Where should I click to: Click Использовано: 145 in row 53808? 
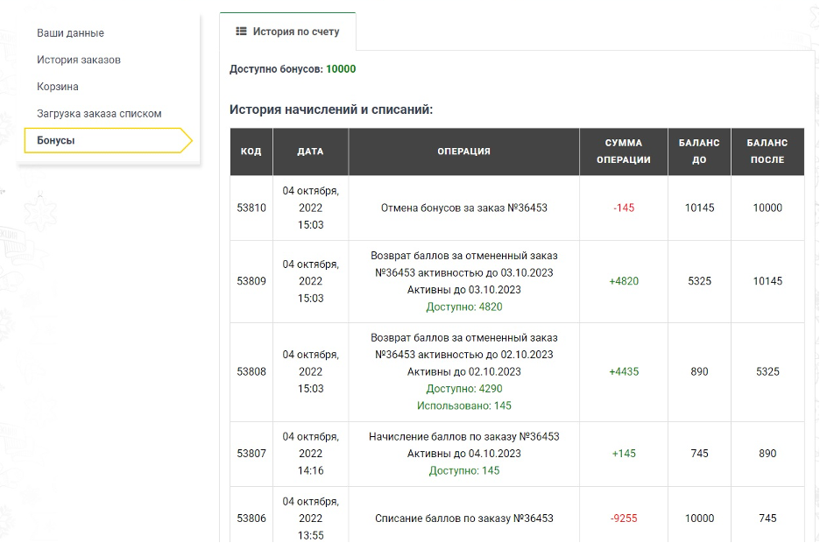[x=463, y=405]
